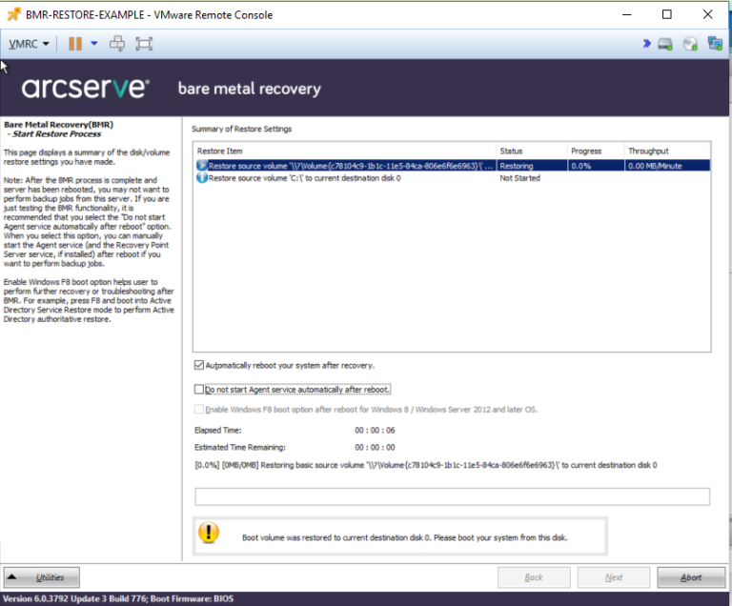The width and height of the screenshot is (732, 606).
Task: Toggle full screen mode icon
Action: click(144, 44)
